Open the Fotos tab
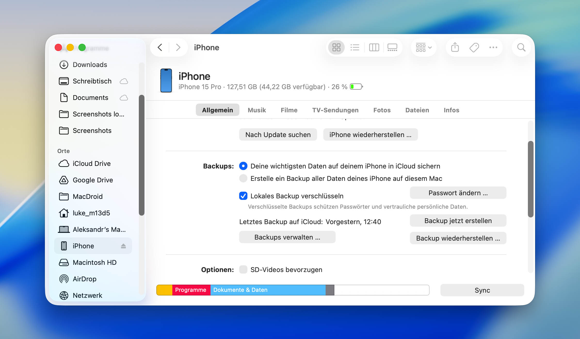Viewport: 580px width, 339px height. [382, 110]
